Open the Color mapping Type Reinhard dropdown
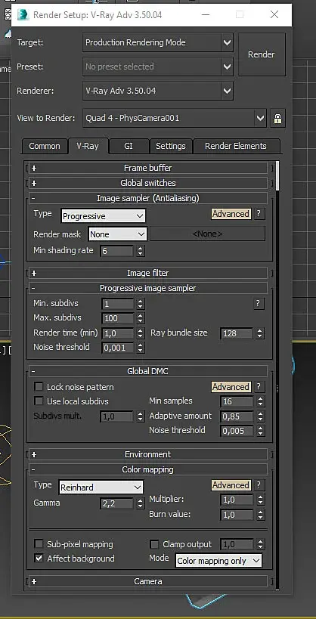 (x=101, y=487)
